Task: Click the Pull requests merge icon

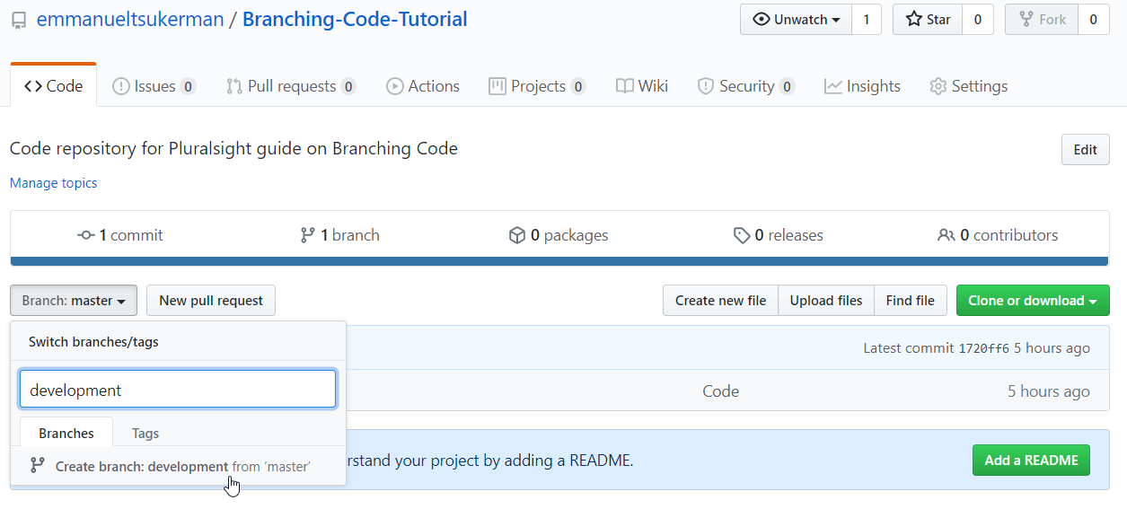Action: tap(234, 86)
